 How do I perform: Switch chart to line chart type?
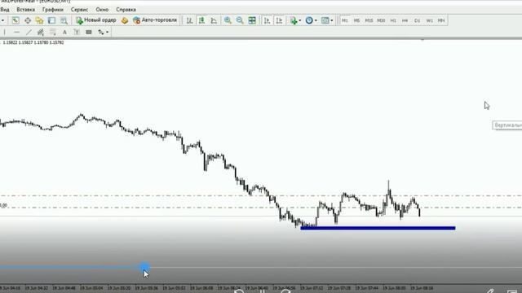pos(214,20)
